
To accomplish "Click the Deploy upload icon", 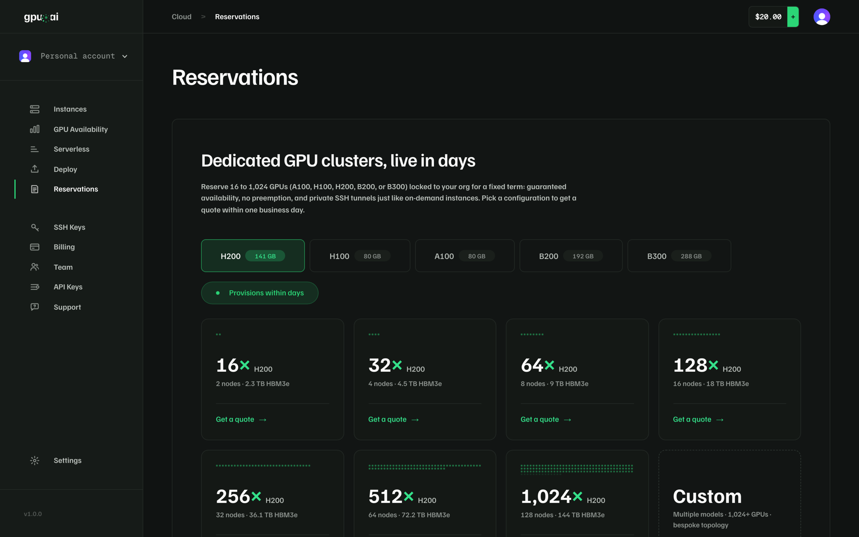I will 34,169.
